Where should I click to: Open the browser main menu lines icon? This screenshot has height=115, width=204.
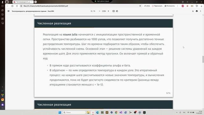[x=187, y=2]
